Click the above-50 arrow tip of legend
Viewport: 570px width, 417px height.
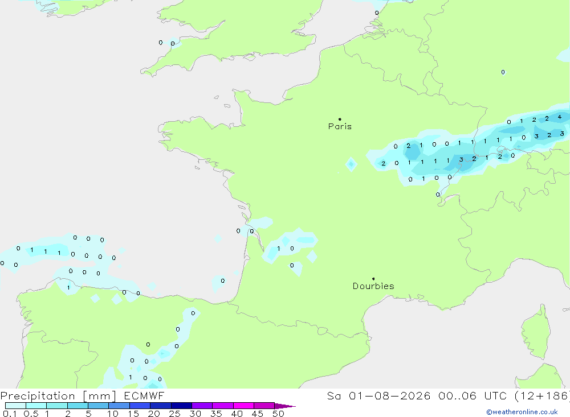pyautogui.click(x=286, y=406)
